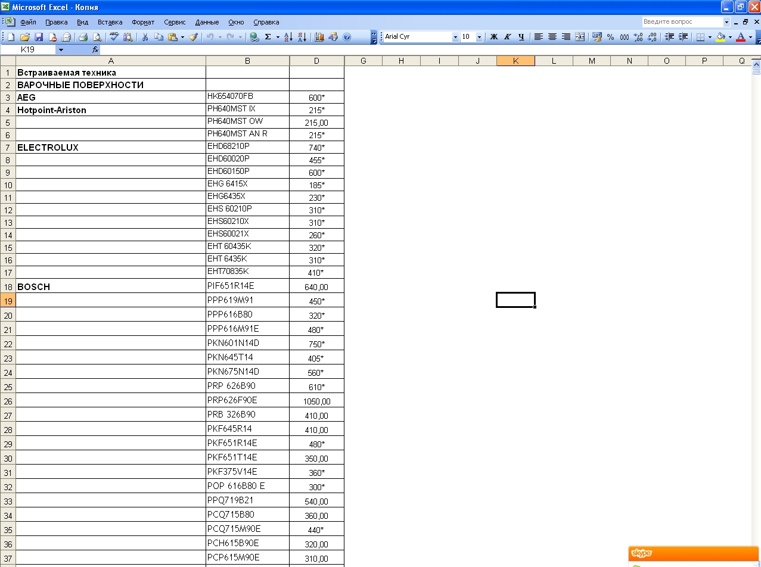Click the fx insert function button

coord(95,50)
